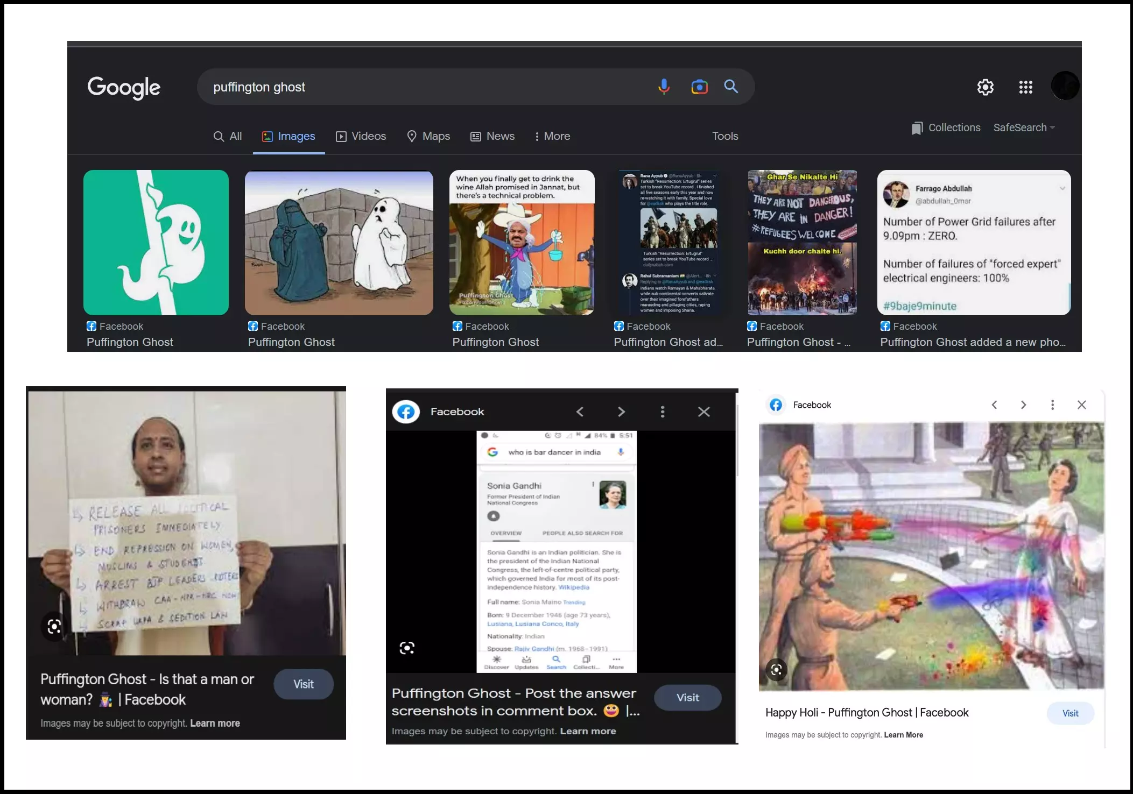The image size is (1133, 794).
Task: Open Google settings gear
Action: click(x=985, y=87)
